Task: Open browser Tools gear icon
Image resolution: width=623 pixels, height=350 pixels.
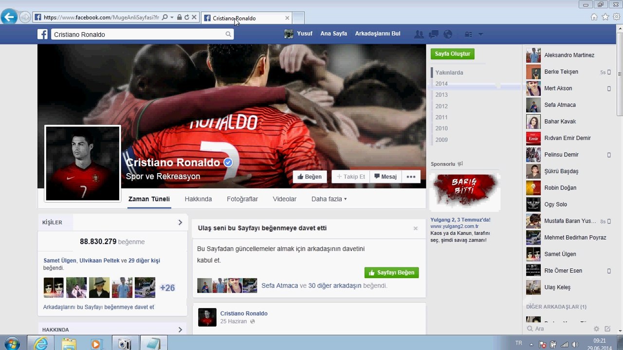Action: pyautogui.click(x=616, y=17)
